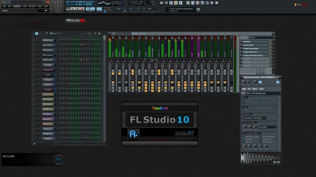Open the Resample time stretching dropdown

[x=267, y=127]
